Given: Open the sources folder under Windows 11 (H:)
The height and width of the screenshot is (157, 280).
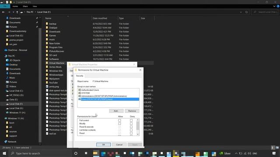Looking at the screenshot, I should click(13, 132).
